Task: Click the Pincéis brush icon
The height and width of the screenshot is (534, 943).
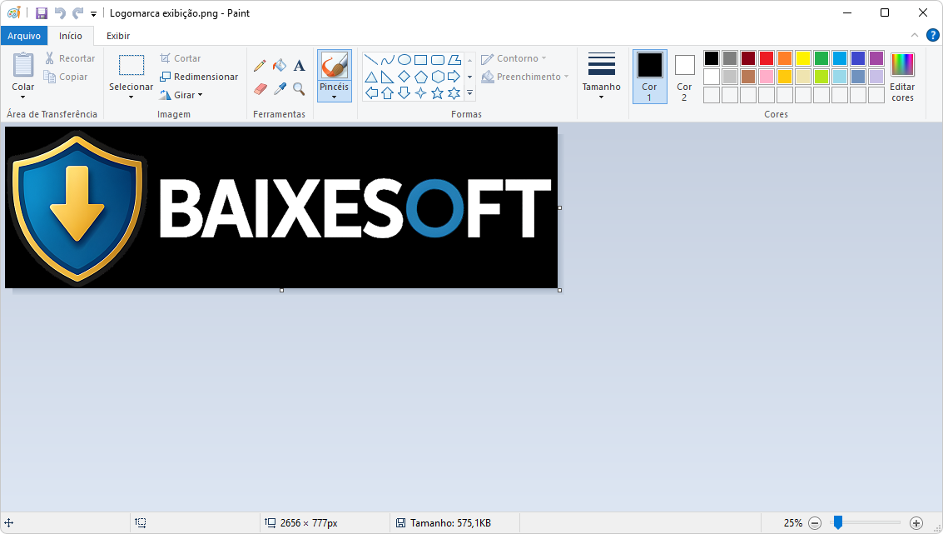Action: [x=335, y=65]
